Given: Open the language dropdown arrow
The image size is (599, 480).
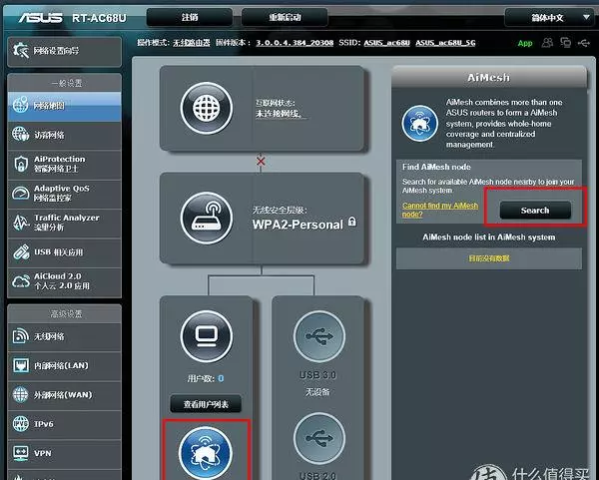Looking at the screenshot, I should point(586,17).
